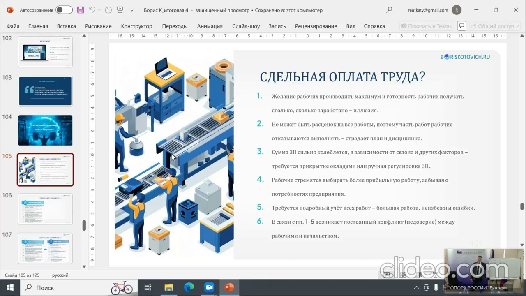The width and height of the screenshot is (526, 296).
Task: Click the Save icon in title bar
Action: click(x=81, y=10)
